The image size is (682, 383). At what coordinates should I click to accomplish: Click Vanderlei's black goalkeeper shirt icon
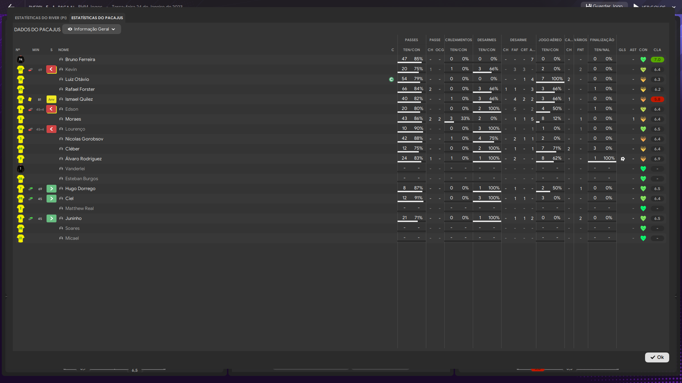click(21, 169)
